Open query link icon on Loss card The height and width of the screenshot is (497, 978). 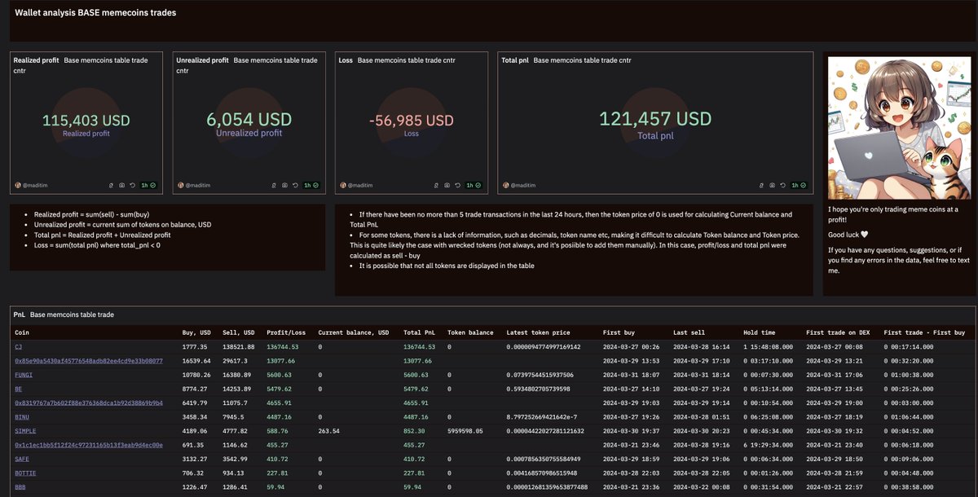tap(436, 185)
